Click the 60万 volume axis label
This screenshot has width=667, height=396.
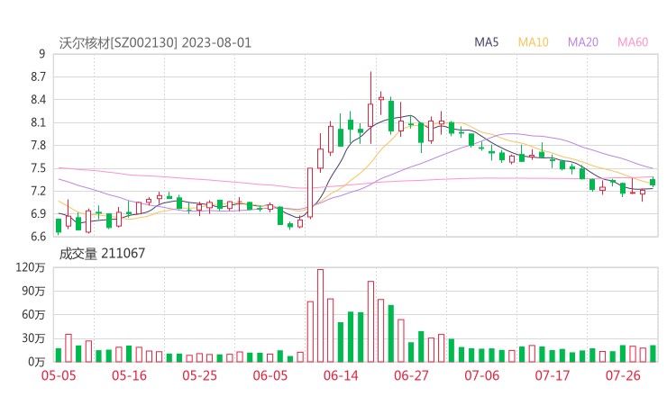click(33, 315)
